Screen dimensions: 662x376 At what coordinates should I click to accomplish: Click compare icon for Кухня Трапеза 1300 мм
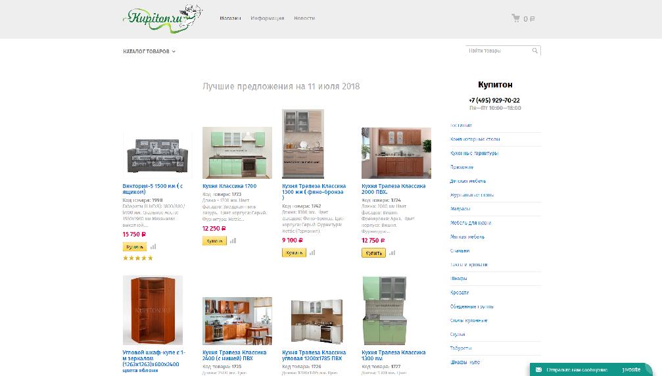312,252
